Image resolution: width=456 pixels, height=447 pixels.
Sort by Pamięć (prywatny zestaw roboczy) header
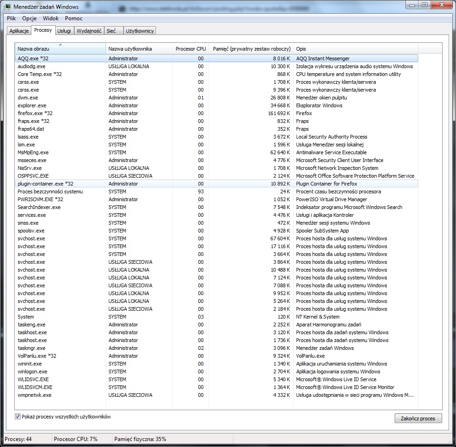(x=251, y=49)
